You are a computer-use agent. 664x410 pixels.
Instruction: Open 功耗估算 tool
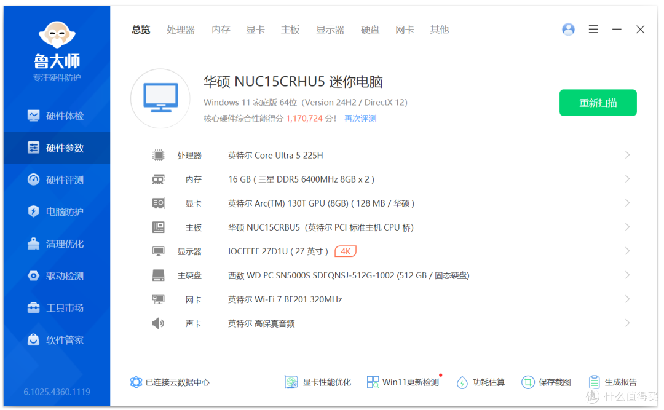481,382
